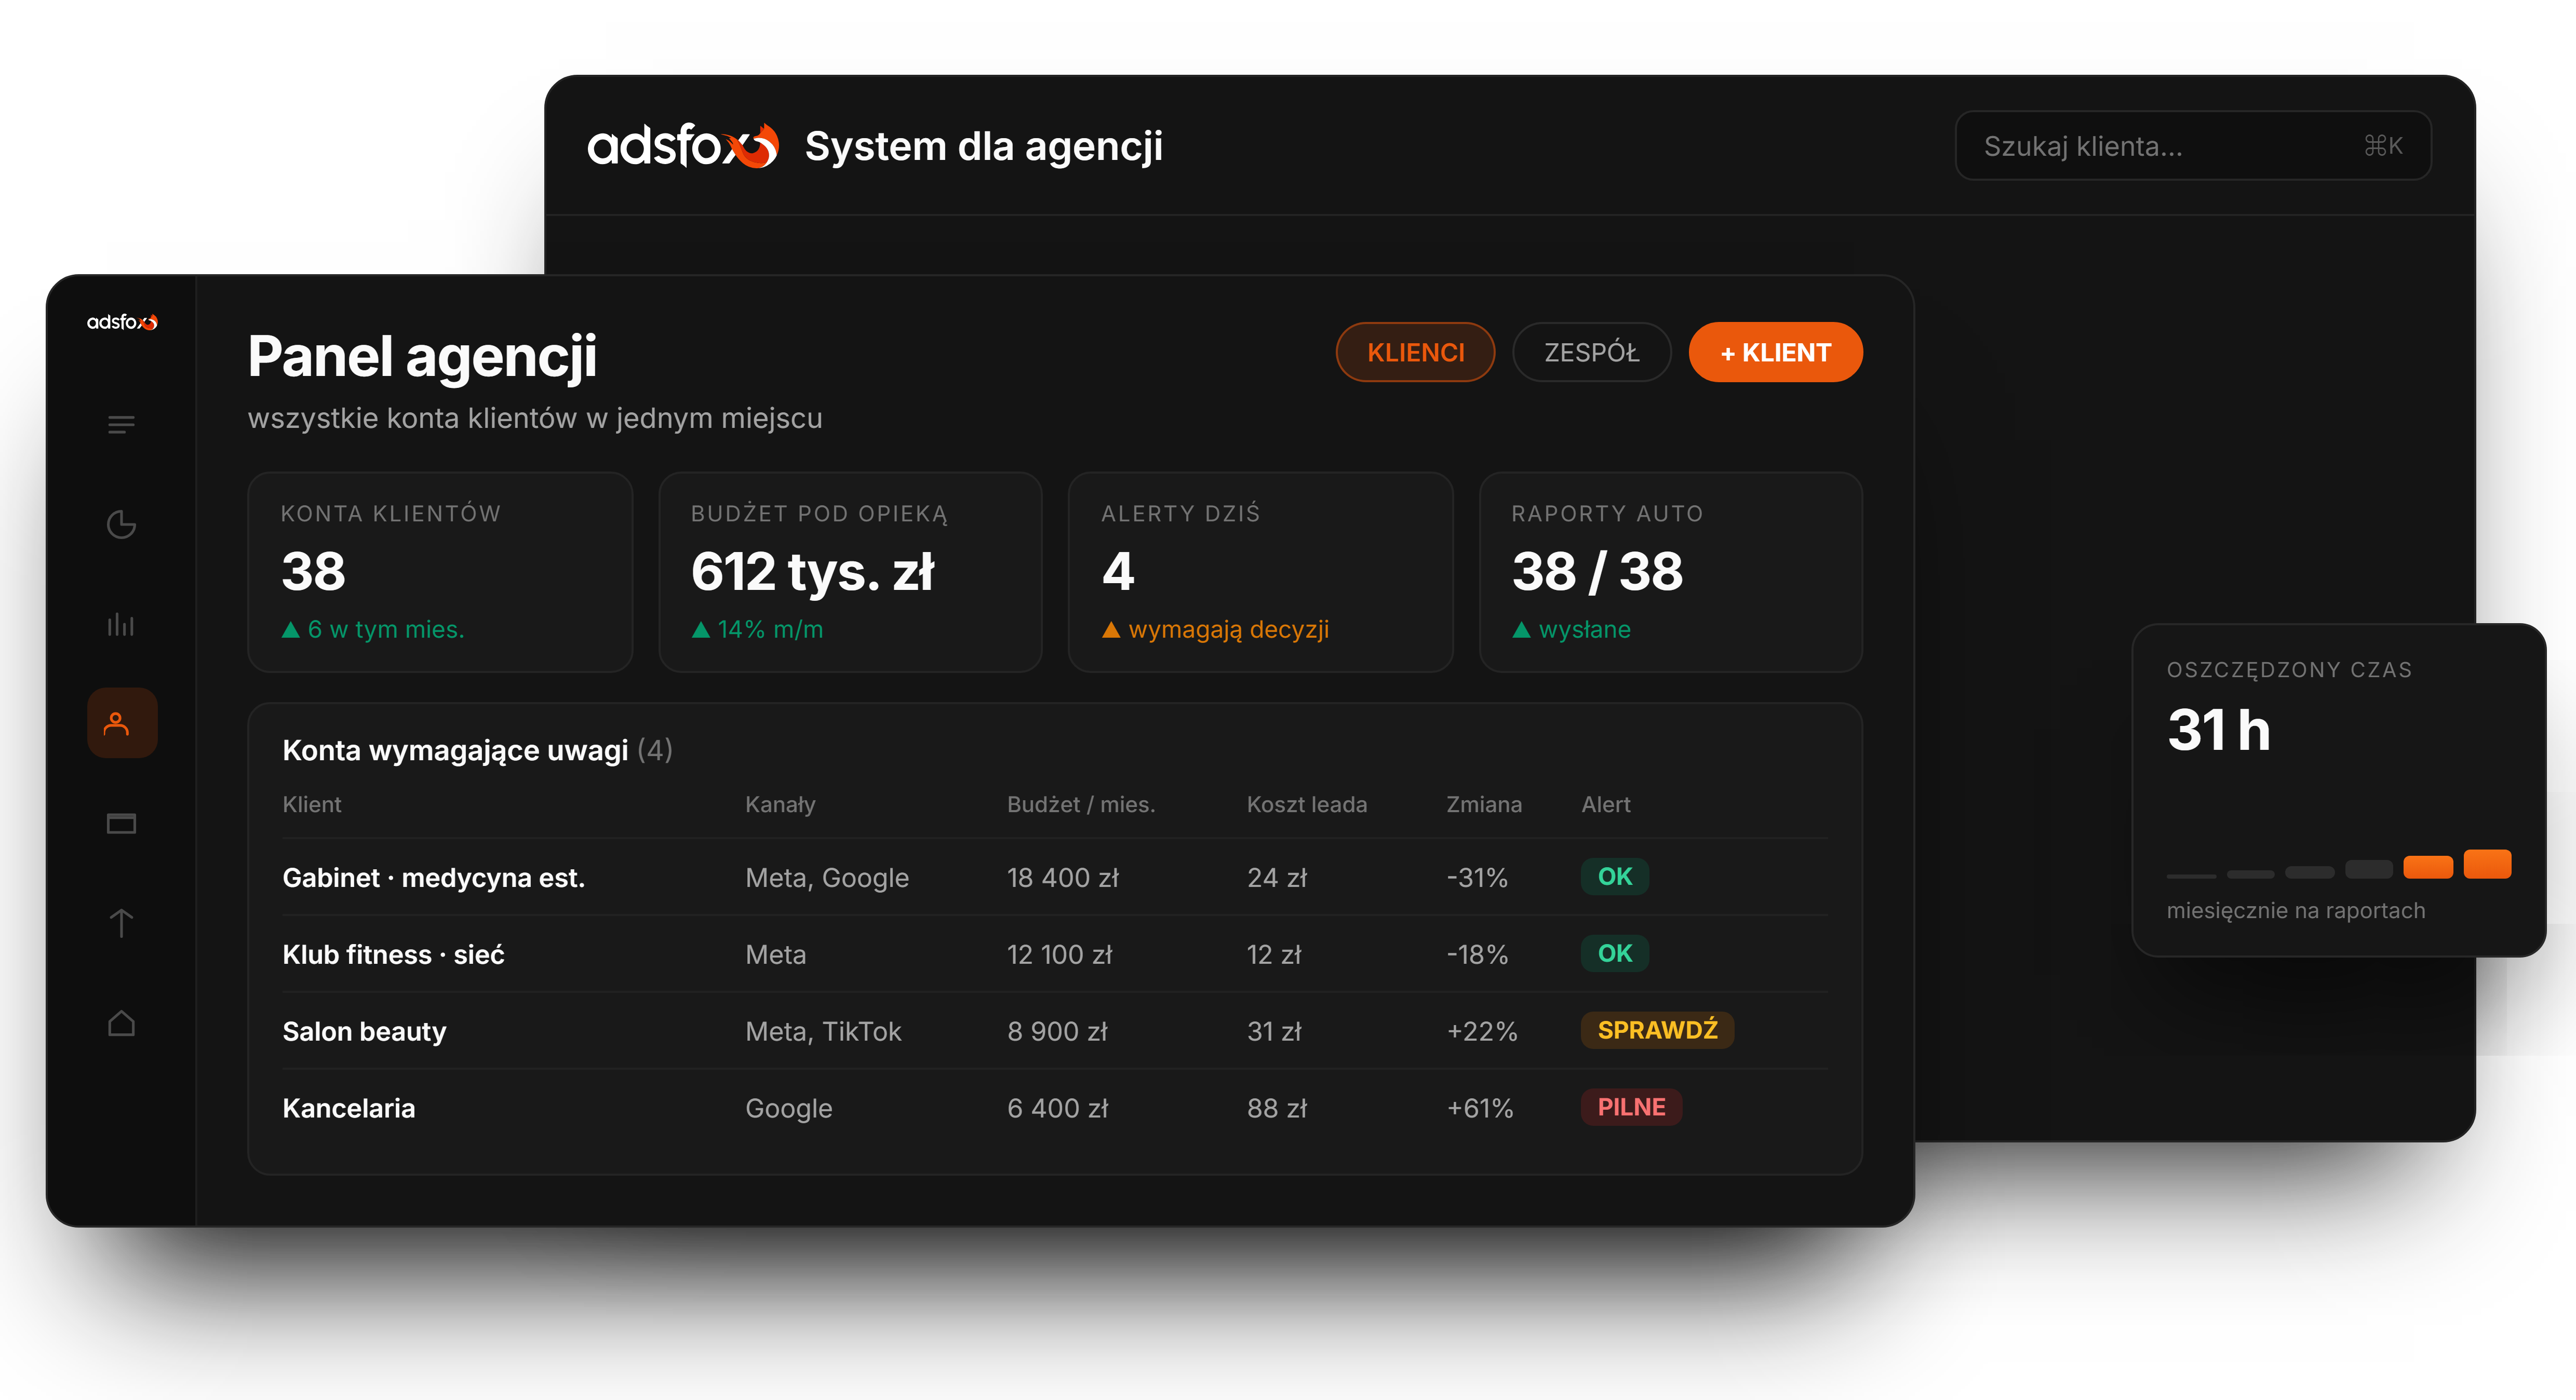Screen dimensions: 2576x1400
Task: Select client 'Kancelaria'
Action: tap(348, 1108)
